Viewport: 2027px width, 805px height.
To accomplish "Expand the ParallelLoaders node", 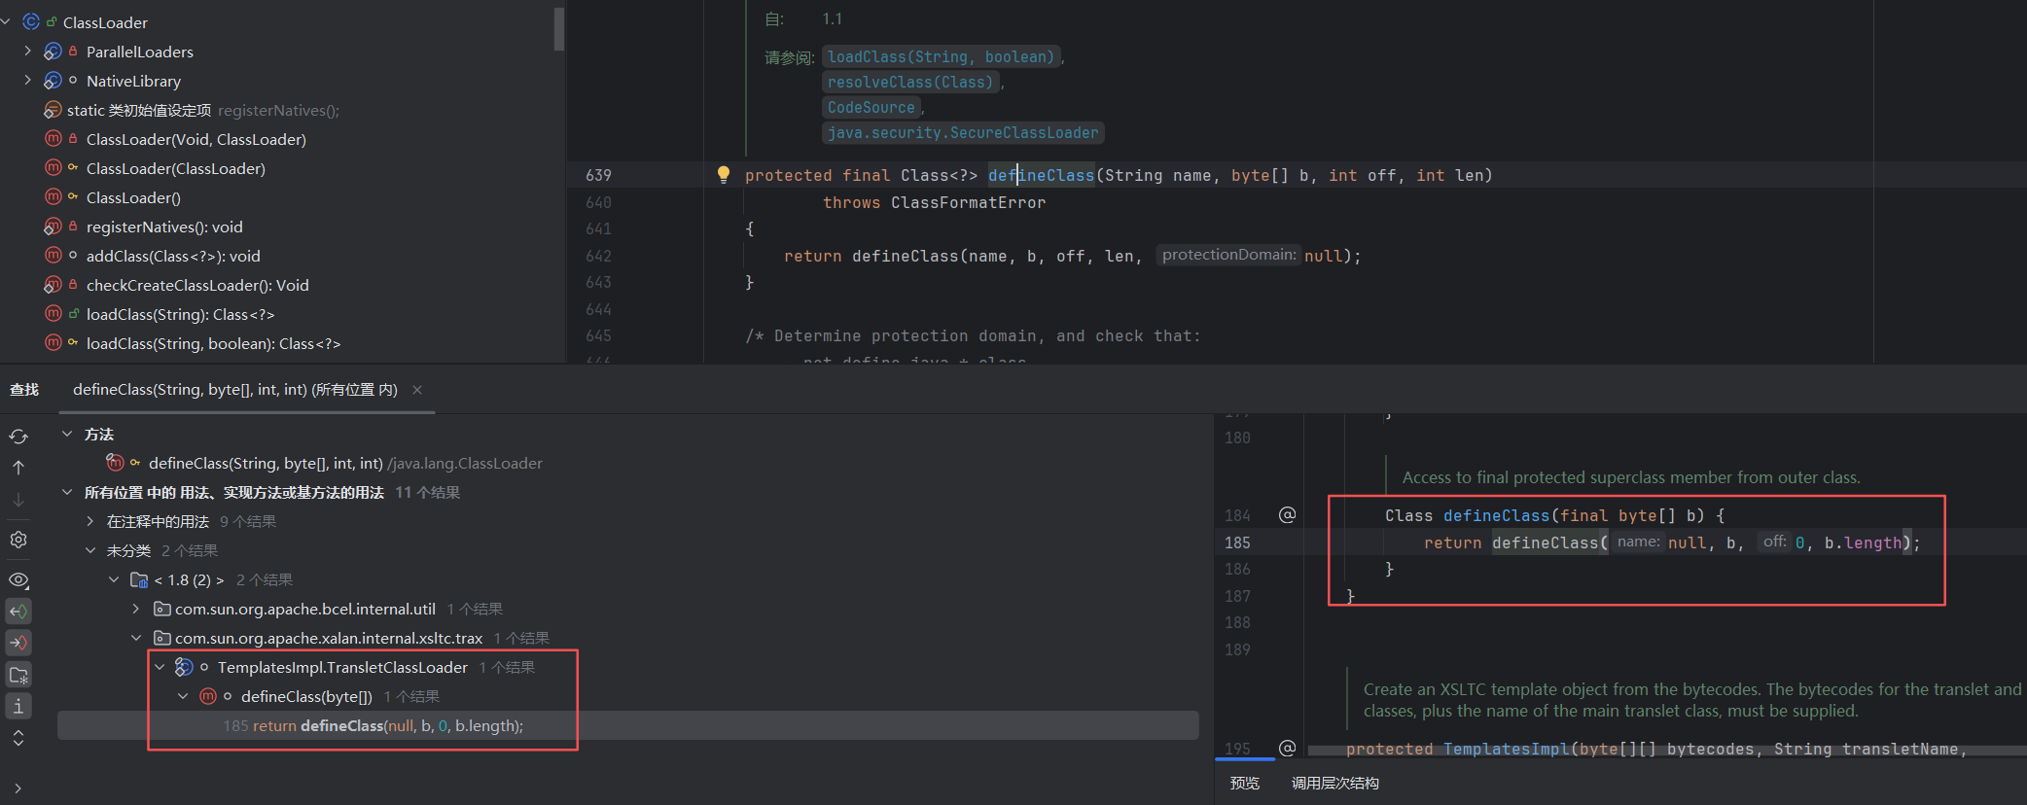I will pyautogui.click(x=27, y=52).
